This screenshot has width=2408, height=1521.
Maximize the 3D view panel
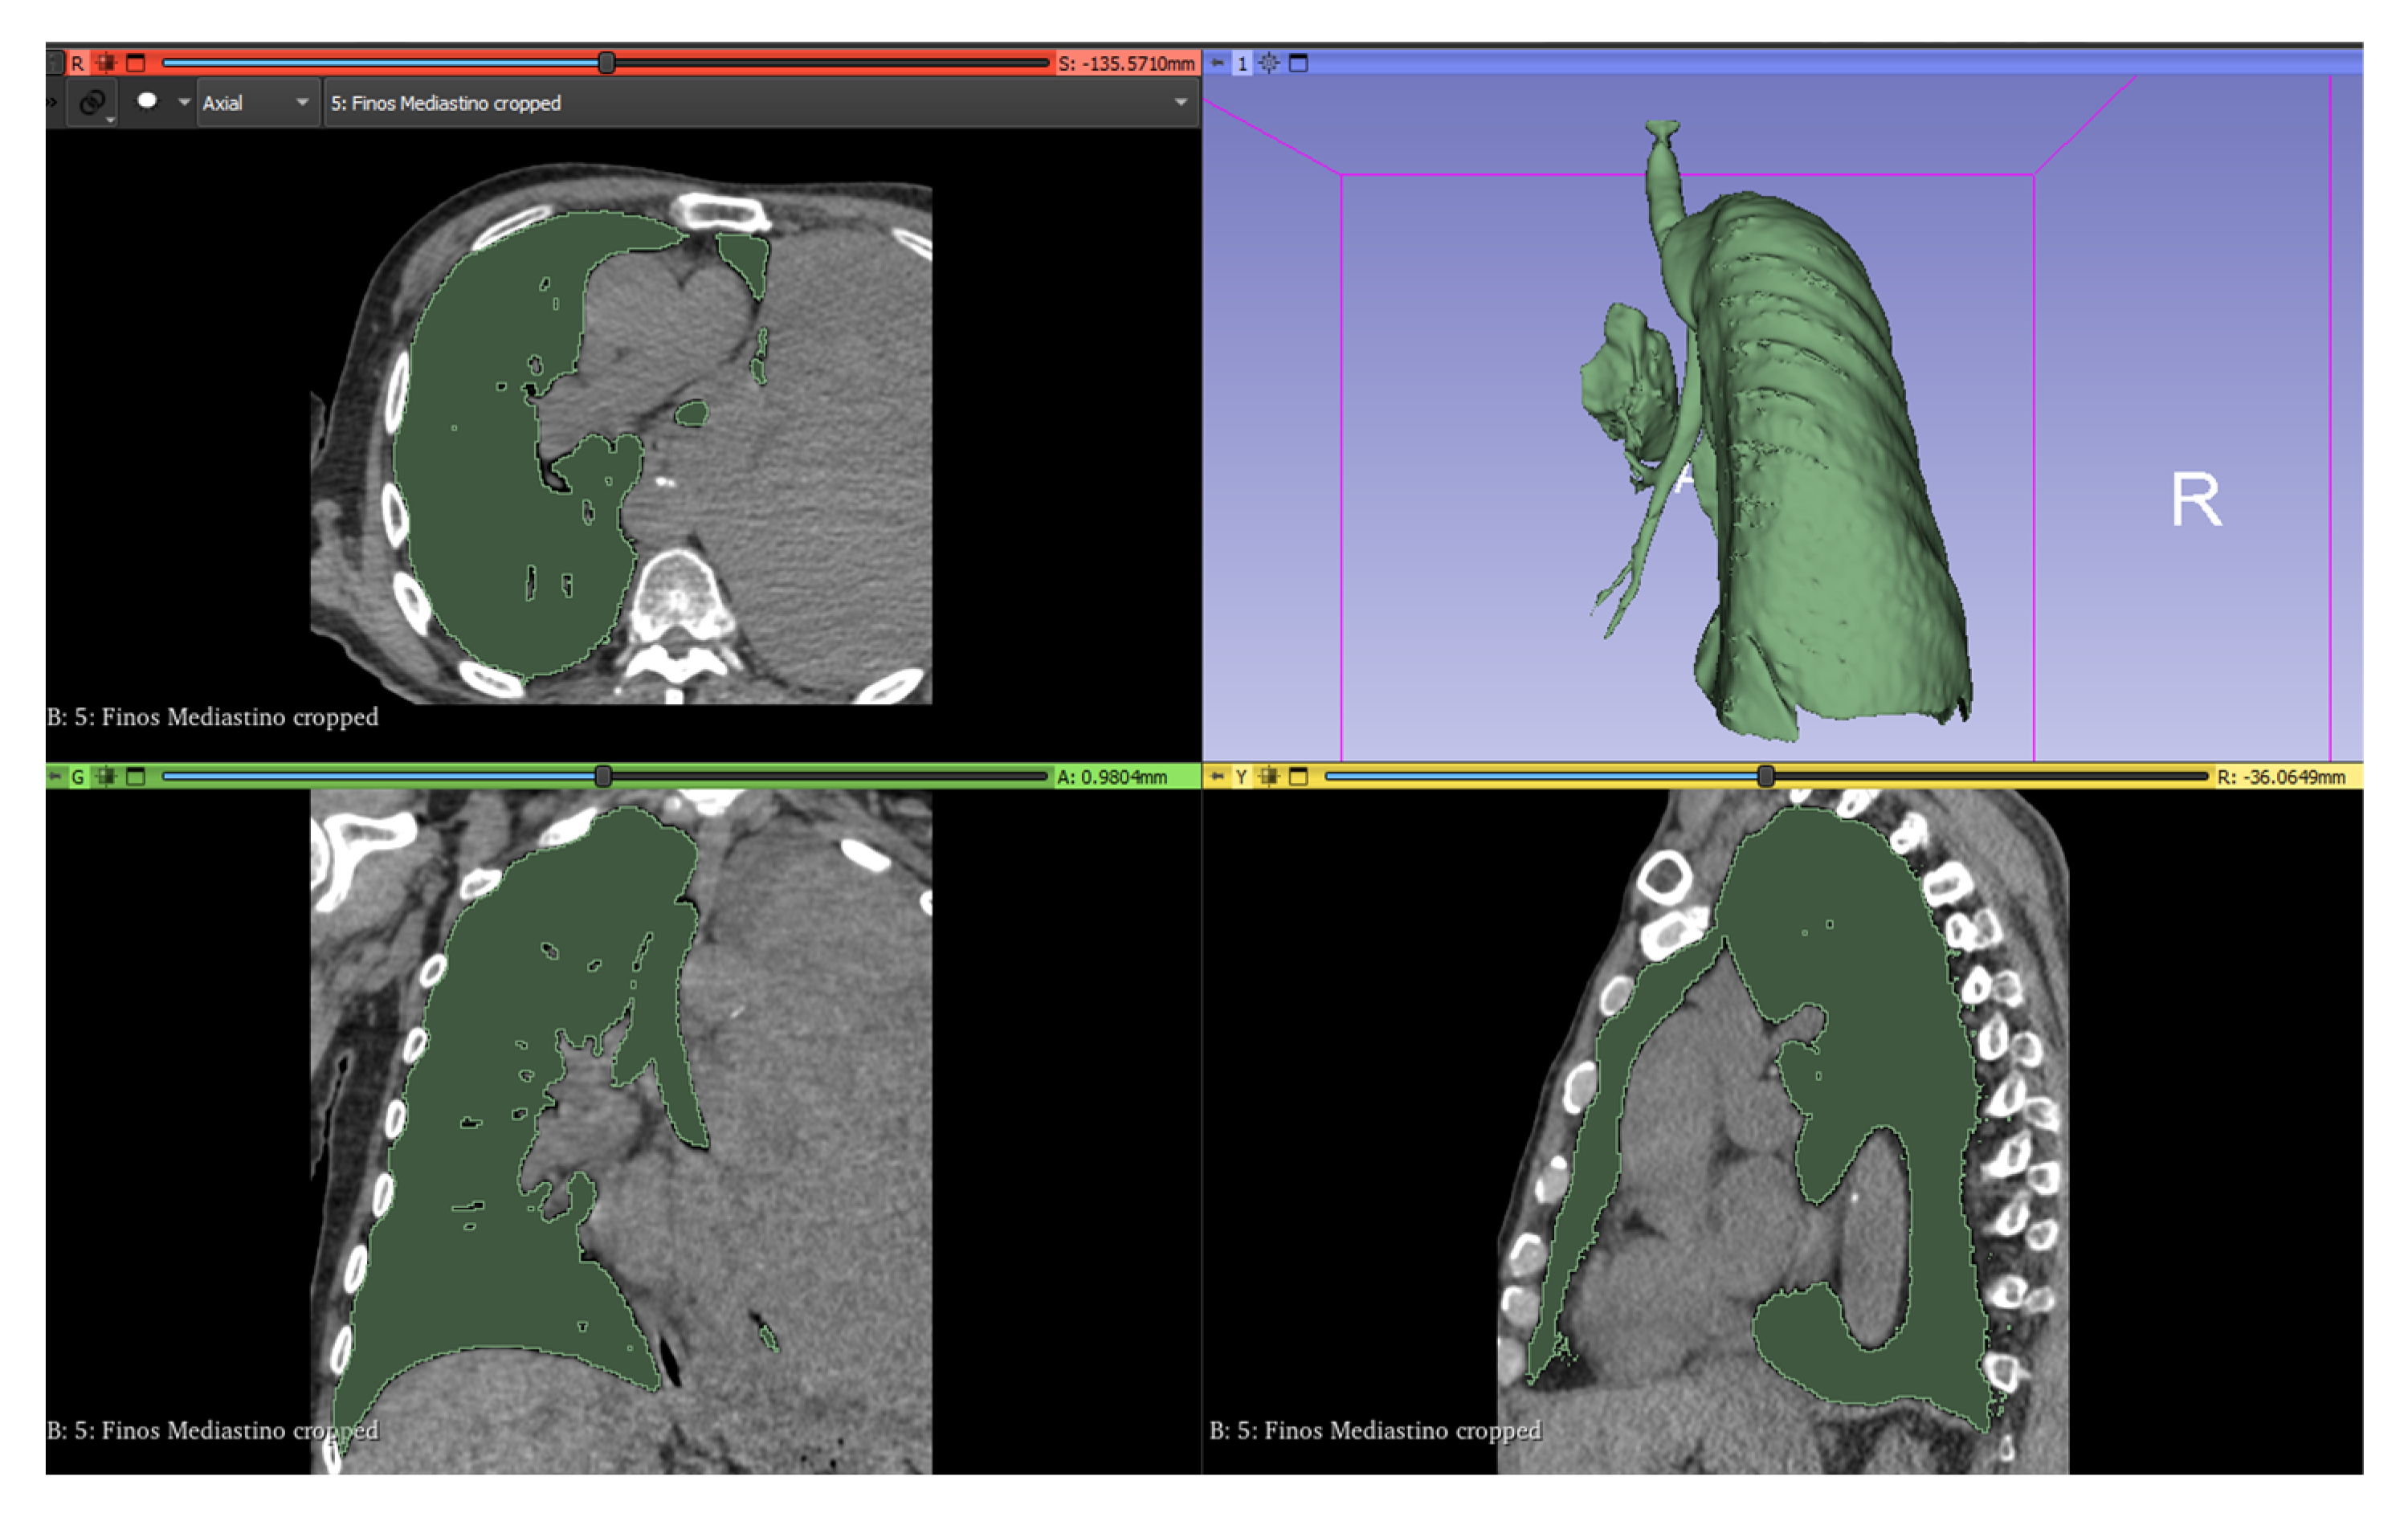point(1298,63)
